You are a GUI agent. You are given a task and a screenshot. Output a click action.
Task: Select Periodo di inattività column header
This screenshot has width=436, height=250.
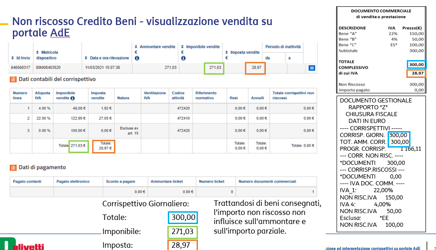[283, 47]
